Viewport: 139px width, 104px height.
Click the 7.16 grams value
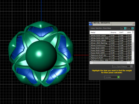(112, 58)
